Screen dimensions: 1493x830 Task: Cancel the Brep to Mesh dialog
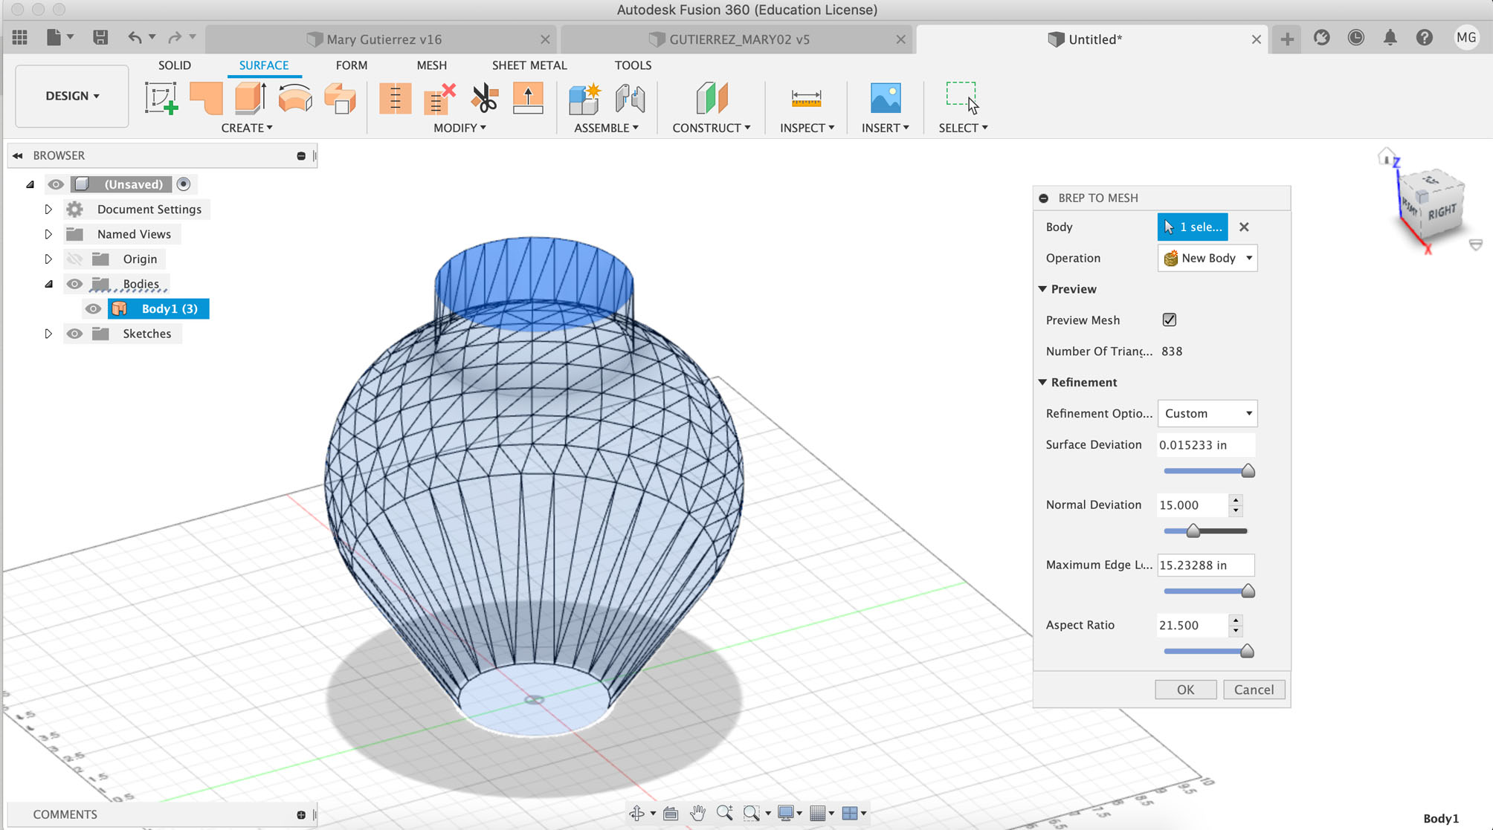1254,690
